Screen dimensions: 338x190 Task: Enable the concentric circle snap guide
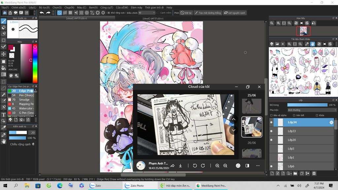[87, 13]
